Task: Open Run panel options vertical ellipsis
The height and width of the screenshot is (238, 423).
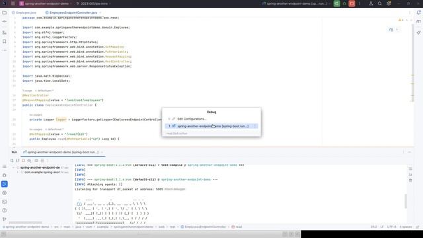Action: (x=404, y=152)
